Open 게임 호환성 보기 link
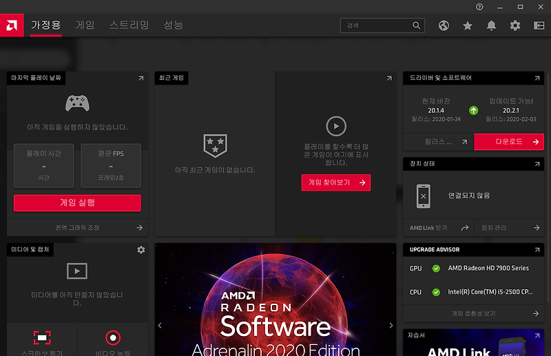Screen dimensions: 551x356 click(x=473, y=313)
